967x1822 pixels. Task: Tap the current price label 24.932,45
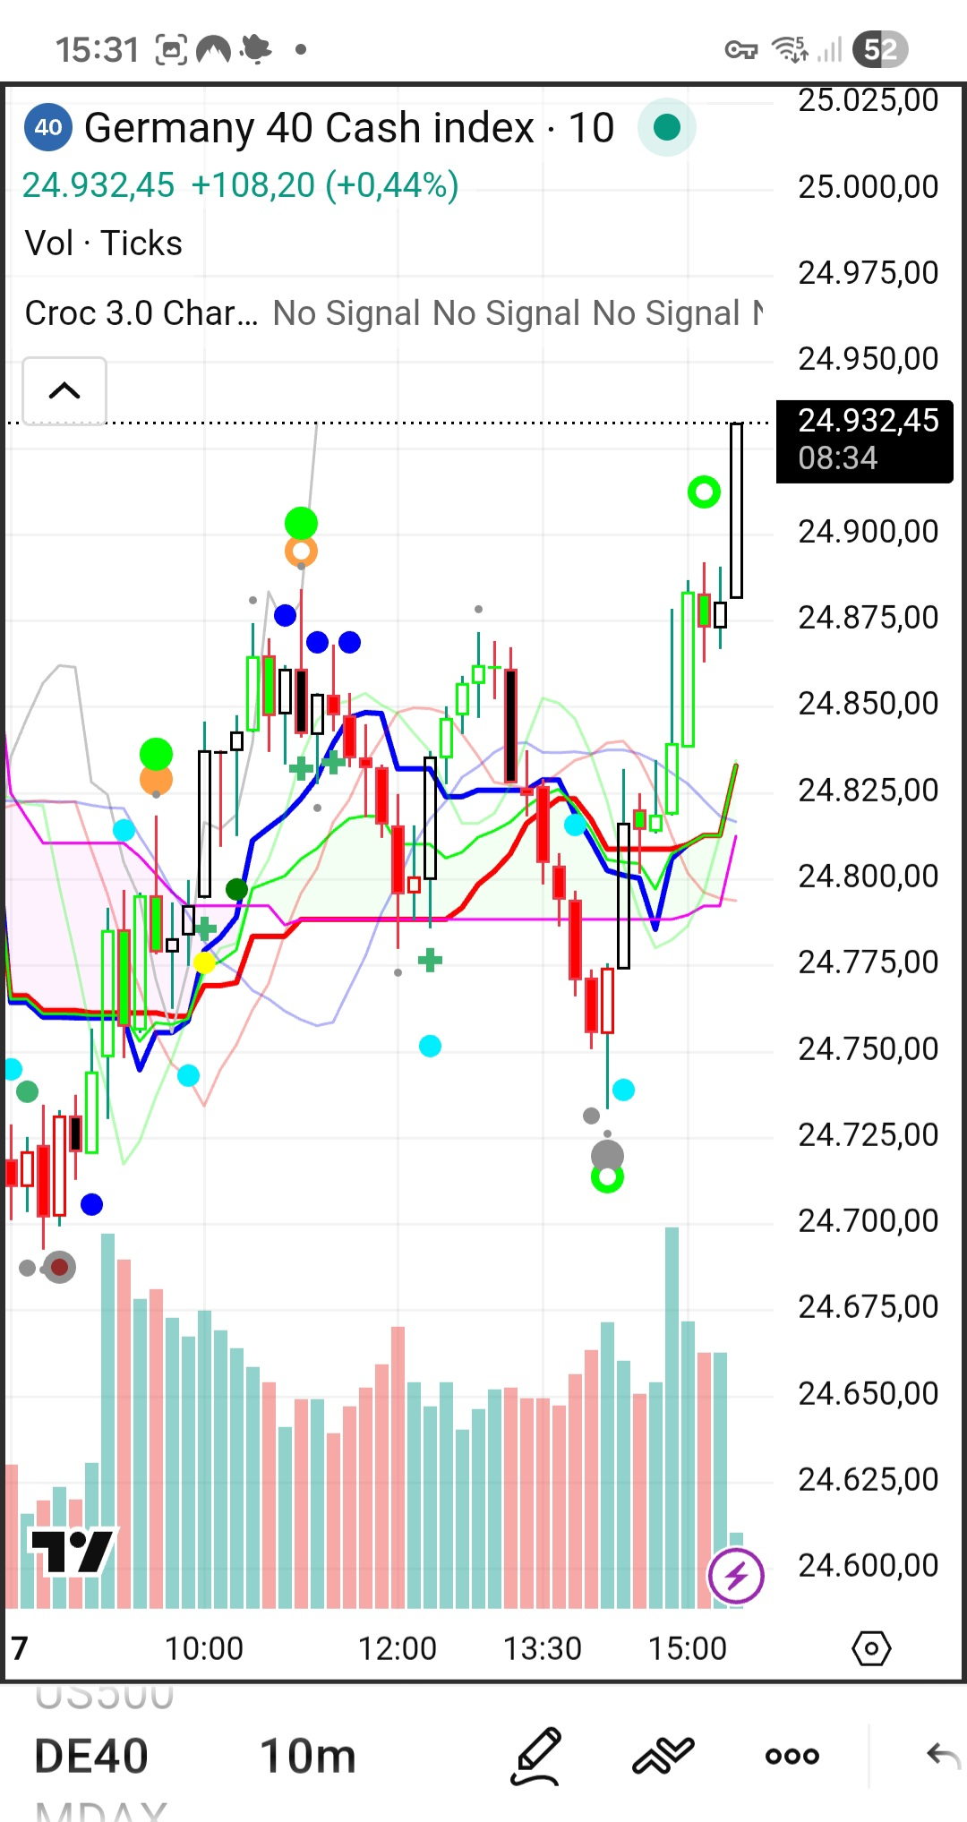[x=865, y=439]
